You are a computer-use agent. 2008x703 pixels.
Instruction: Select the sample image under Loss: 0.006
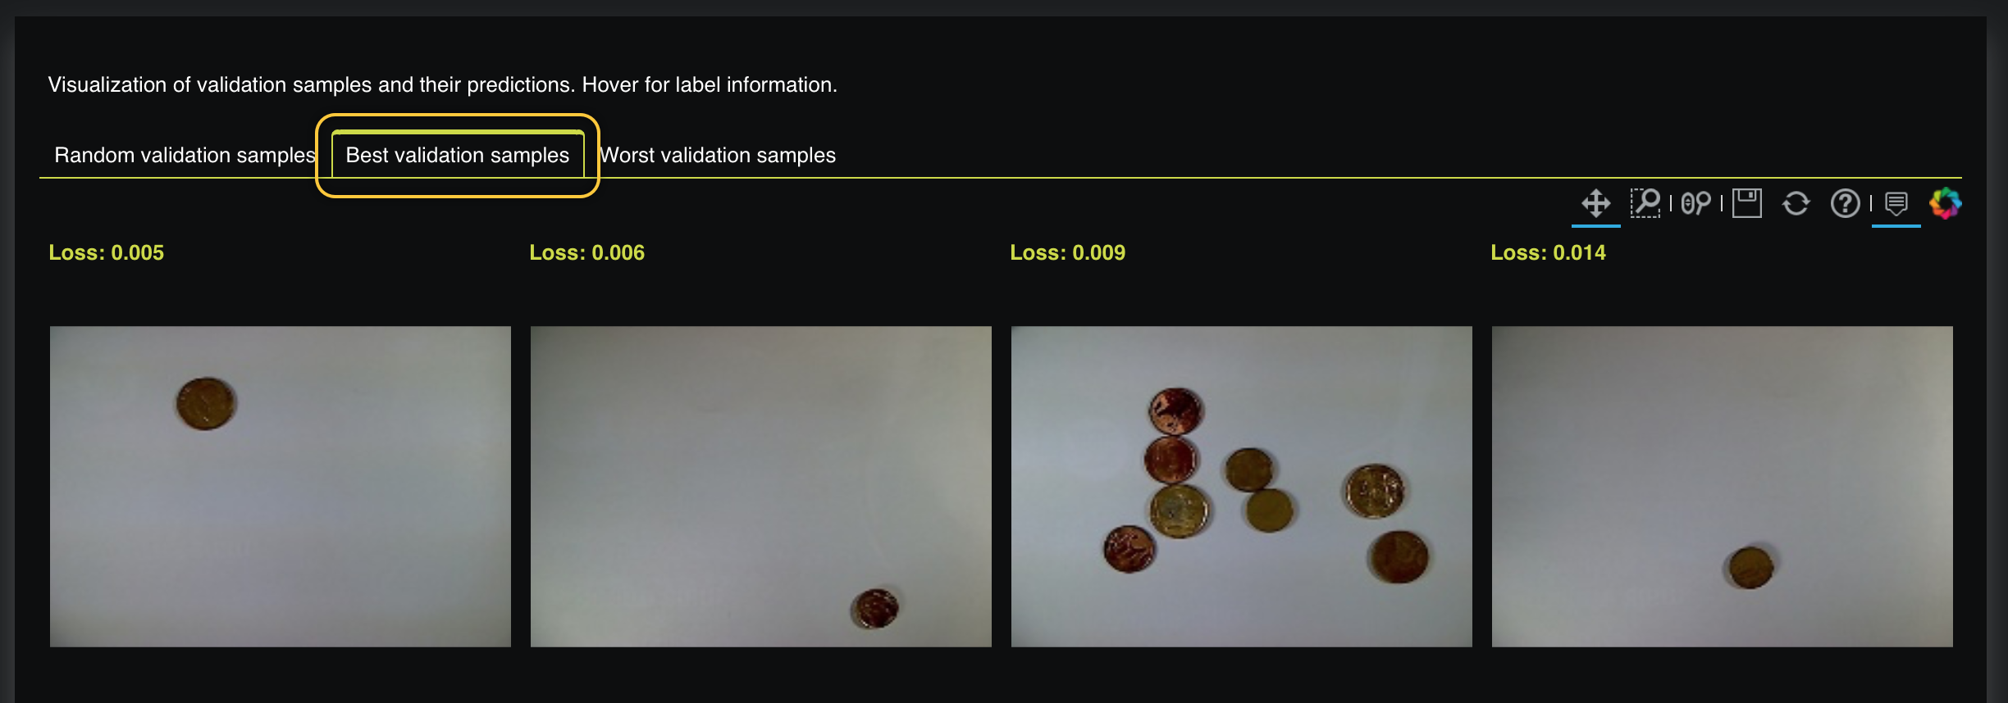click(x=760, y=487)
